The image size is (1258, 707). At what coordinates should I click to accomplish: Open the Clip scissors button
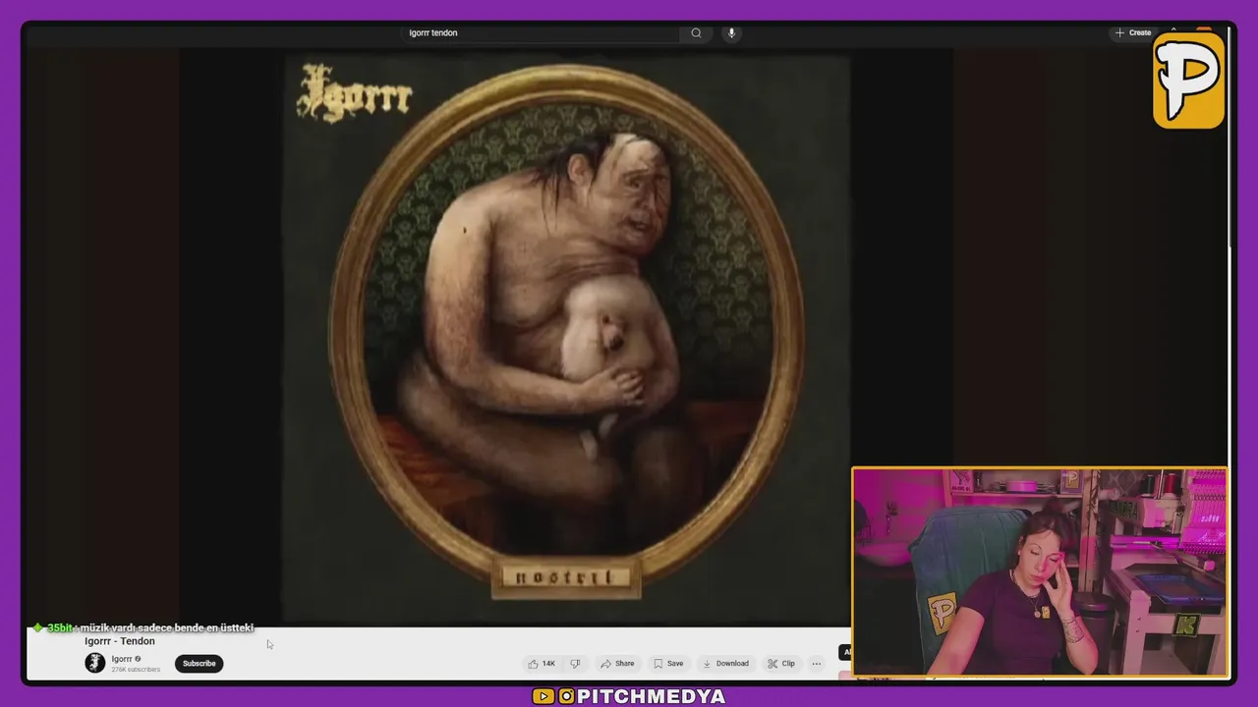pyautogui.click(x=781, y=664)
